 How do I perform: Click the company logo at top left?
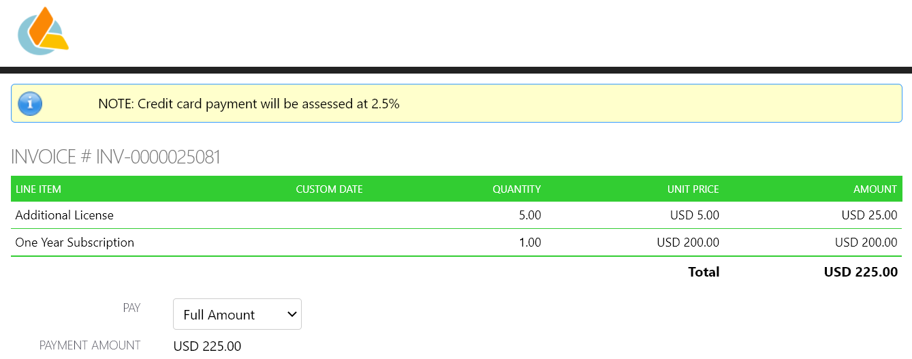pyautogui.click(x=43, y=31)
